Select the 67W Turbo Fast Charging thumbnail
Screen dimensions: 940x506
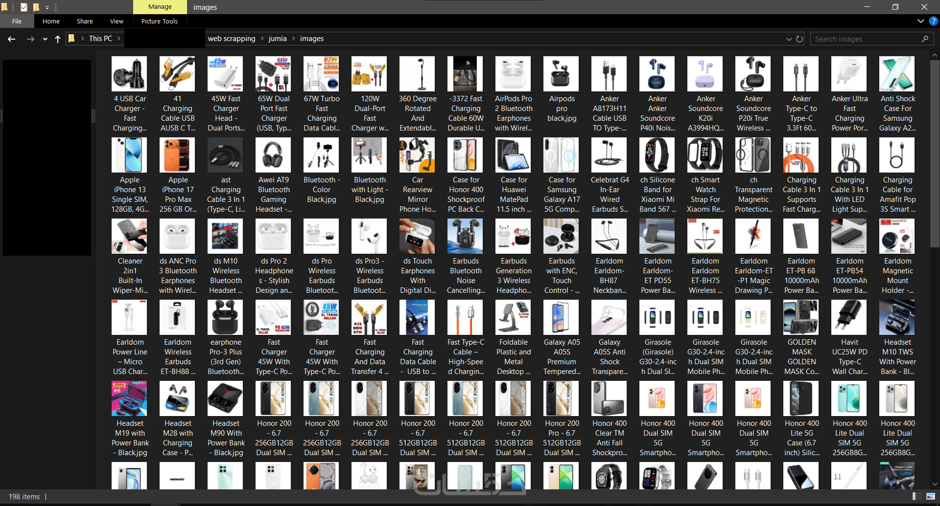pos(321,74)
